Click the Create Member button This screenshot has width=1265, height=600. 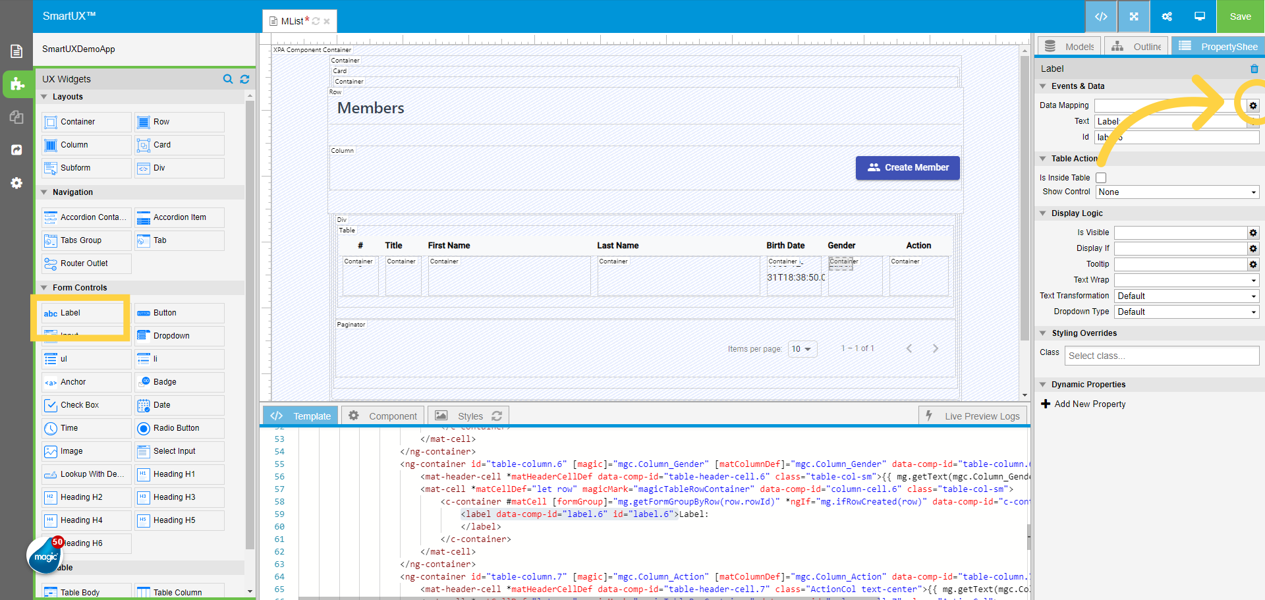[907, 168]
